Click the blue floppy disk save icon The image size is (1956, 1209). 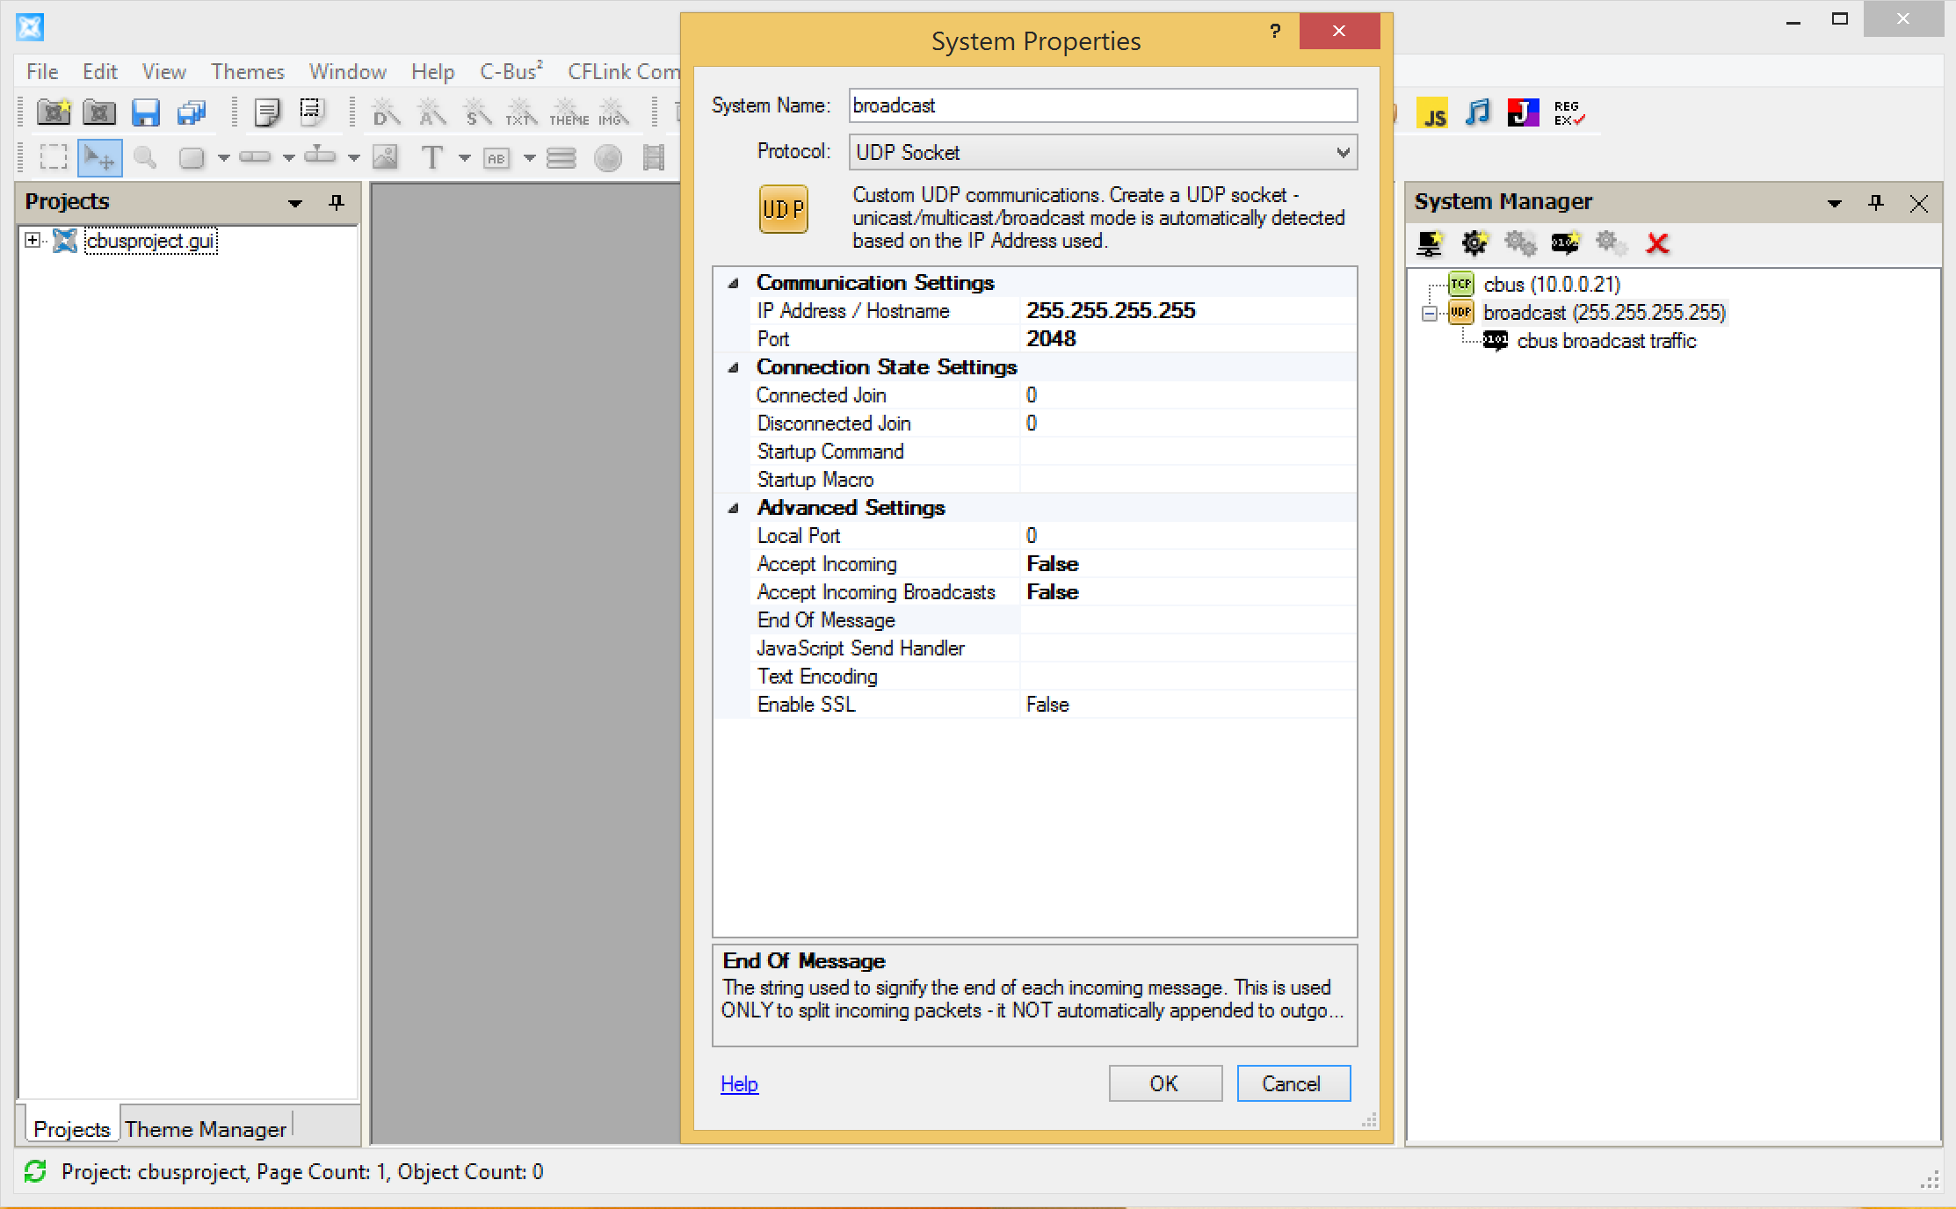coord(145,112)
